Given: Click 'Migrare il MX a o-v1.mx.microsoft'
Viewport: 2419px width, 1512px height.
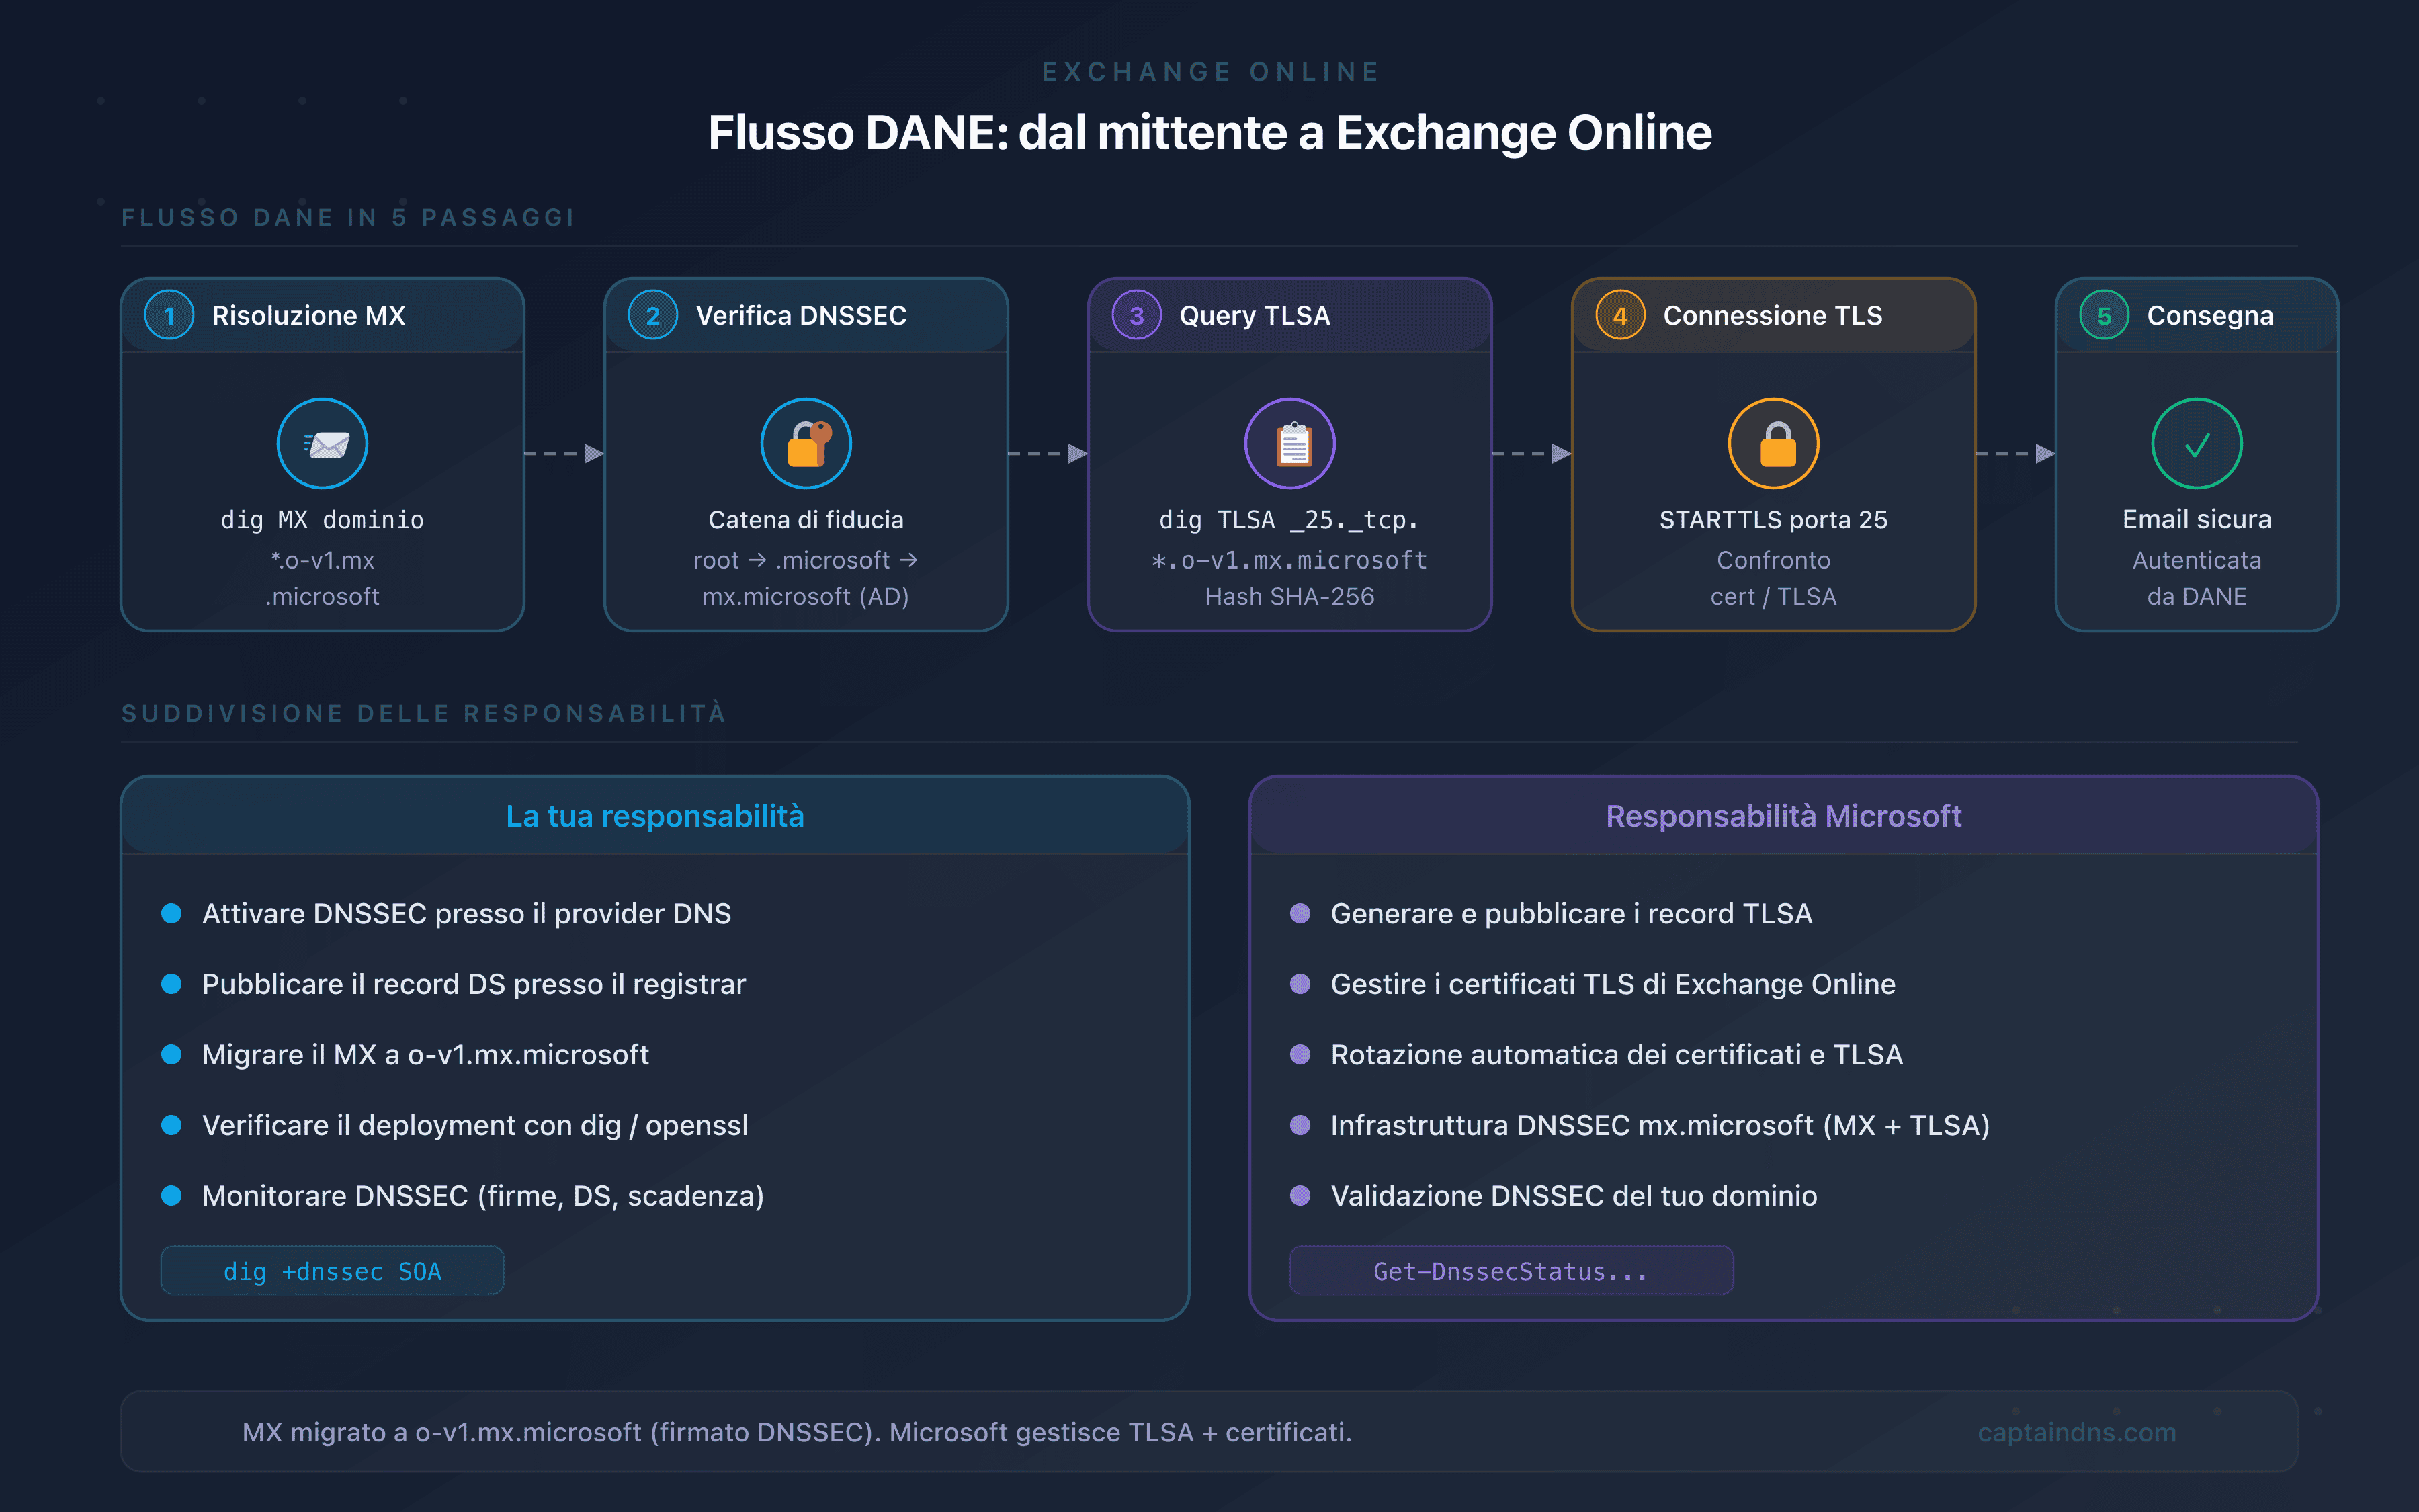Looking at the screenshot, I should pyautogui.click(x=426, y=1055).
